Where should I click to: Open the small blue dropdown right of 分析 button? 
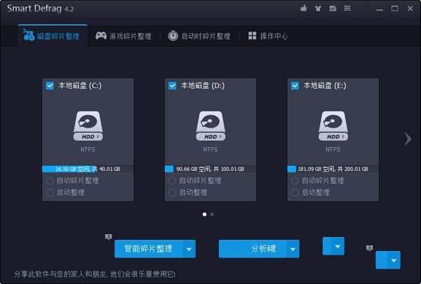pyautogui.click(x=333, y=246)
